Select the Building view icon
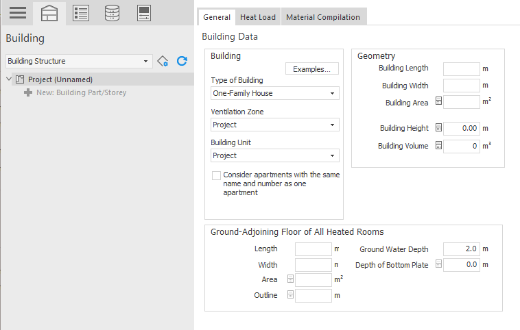 [49, 13]
